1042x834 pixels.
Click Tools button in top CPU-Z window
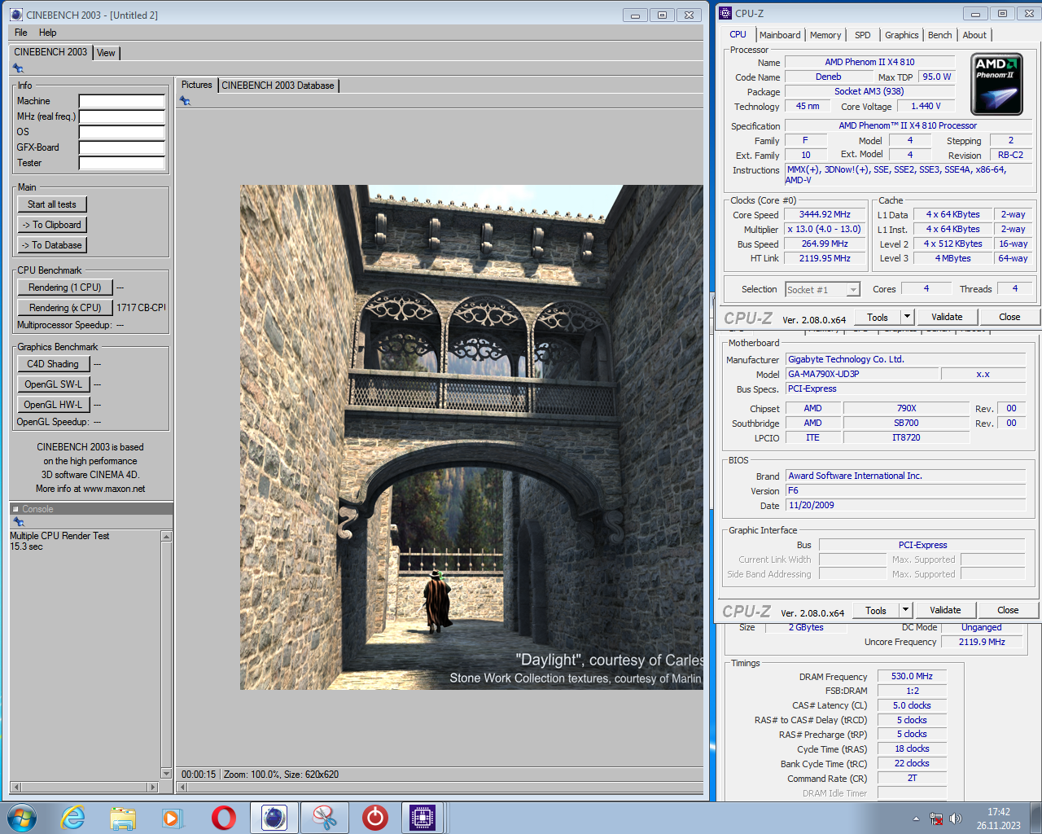click(x=878, y=317)
